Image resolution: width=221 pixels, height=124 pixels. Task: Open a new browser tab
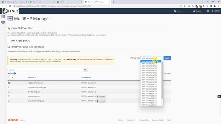pos(114,2)
